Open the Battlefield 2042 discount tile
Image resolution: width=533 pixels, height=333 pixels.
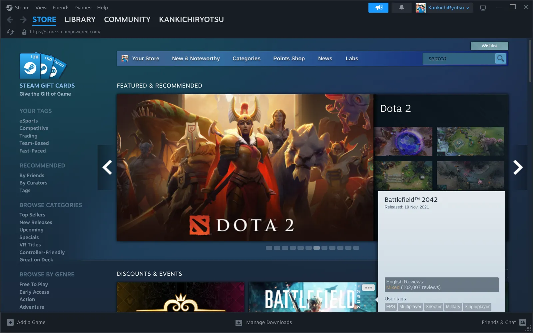pos(312,297)
